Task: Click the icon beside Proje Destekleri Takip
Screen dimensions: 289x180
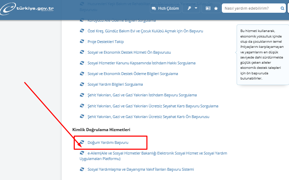Action: (82, 42)
